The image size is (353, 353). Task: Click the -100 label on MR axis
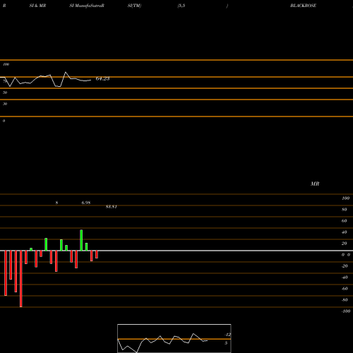pyautogui.click(x=346, y=311)
